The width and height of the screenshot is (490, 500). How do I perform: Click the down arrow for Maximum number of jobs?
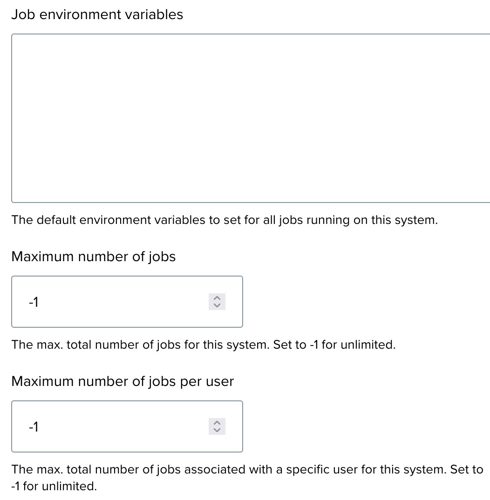point(217,305)
